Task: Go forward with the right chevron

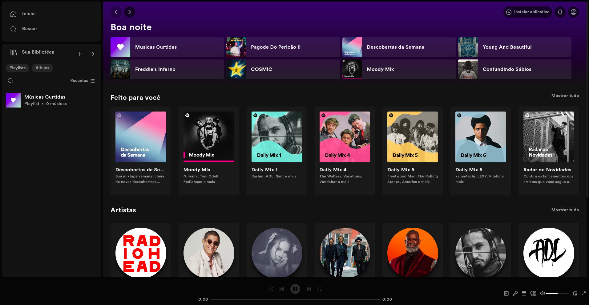Action: [130, 12]
